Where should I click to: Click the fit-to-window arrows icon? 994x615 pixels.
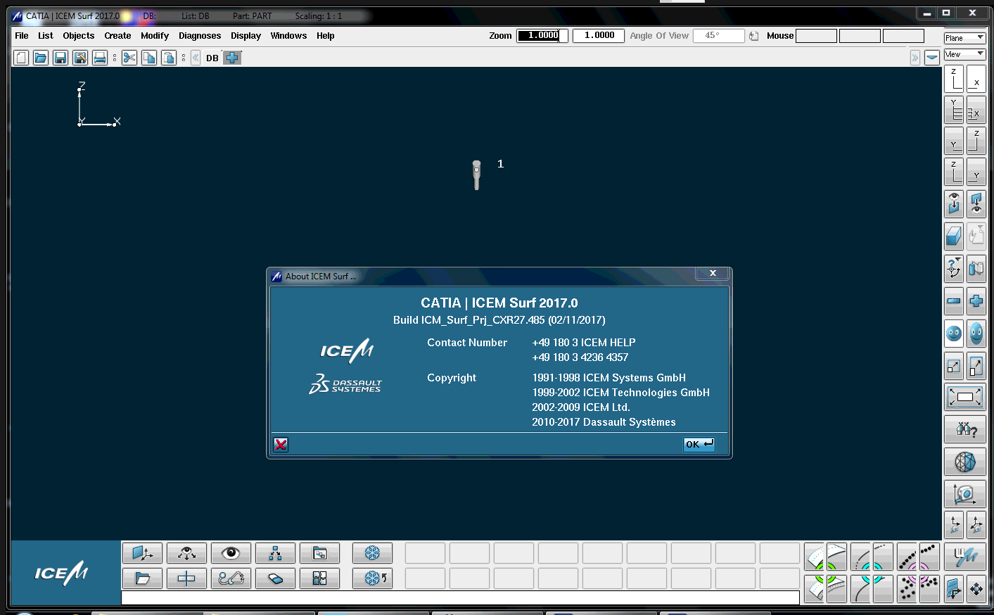(x=965, y=397)
